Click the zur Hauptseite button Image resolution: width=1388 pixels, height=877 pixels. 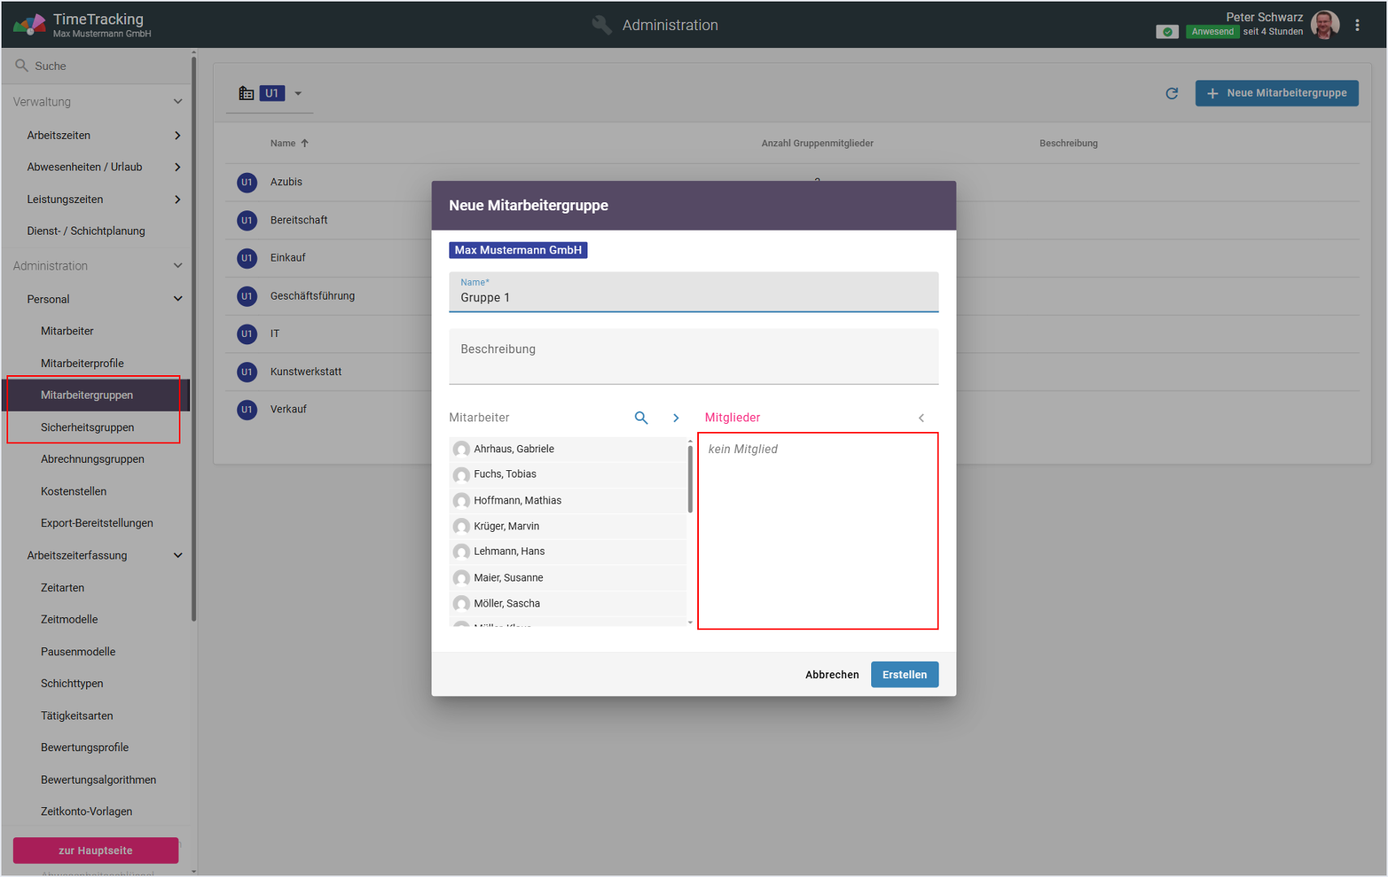[x=95, y=850]
